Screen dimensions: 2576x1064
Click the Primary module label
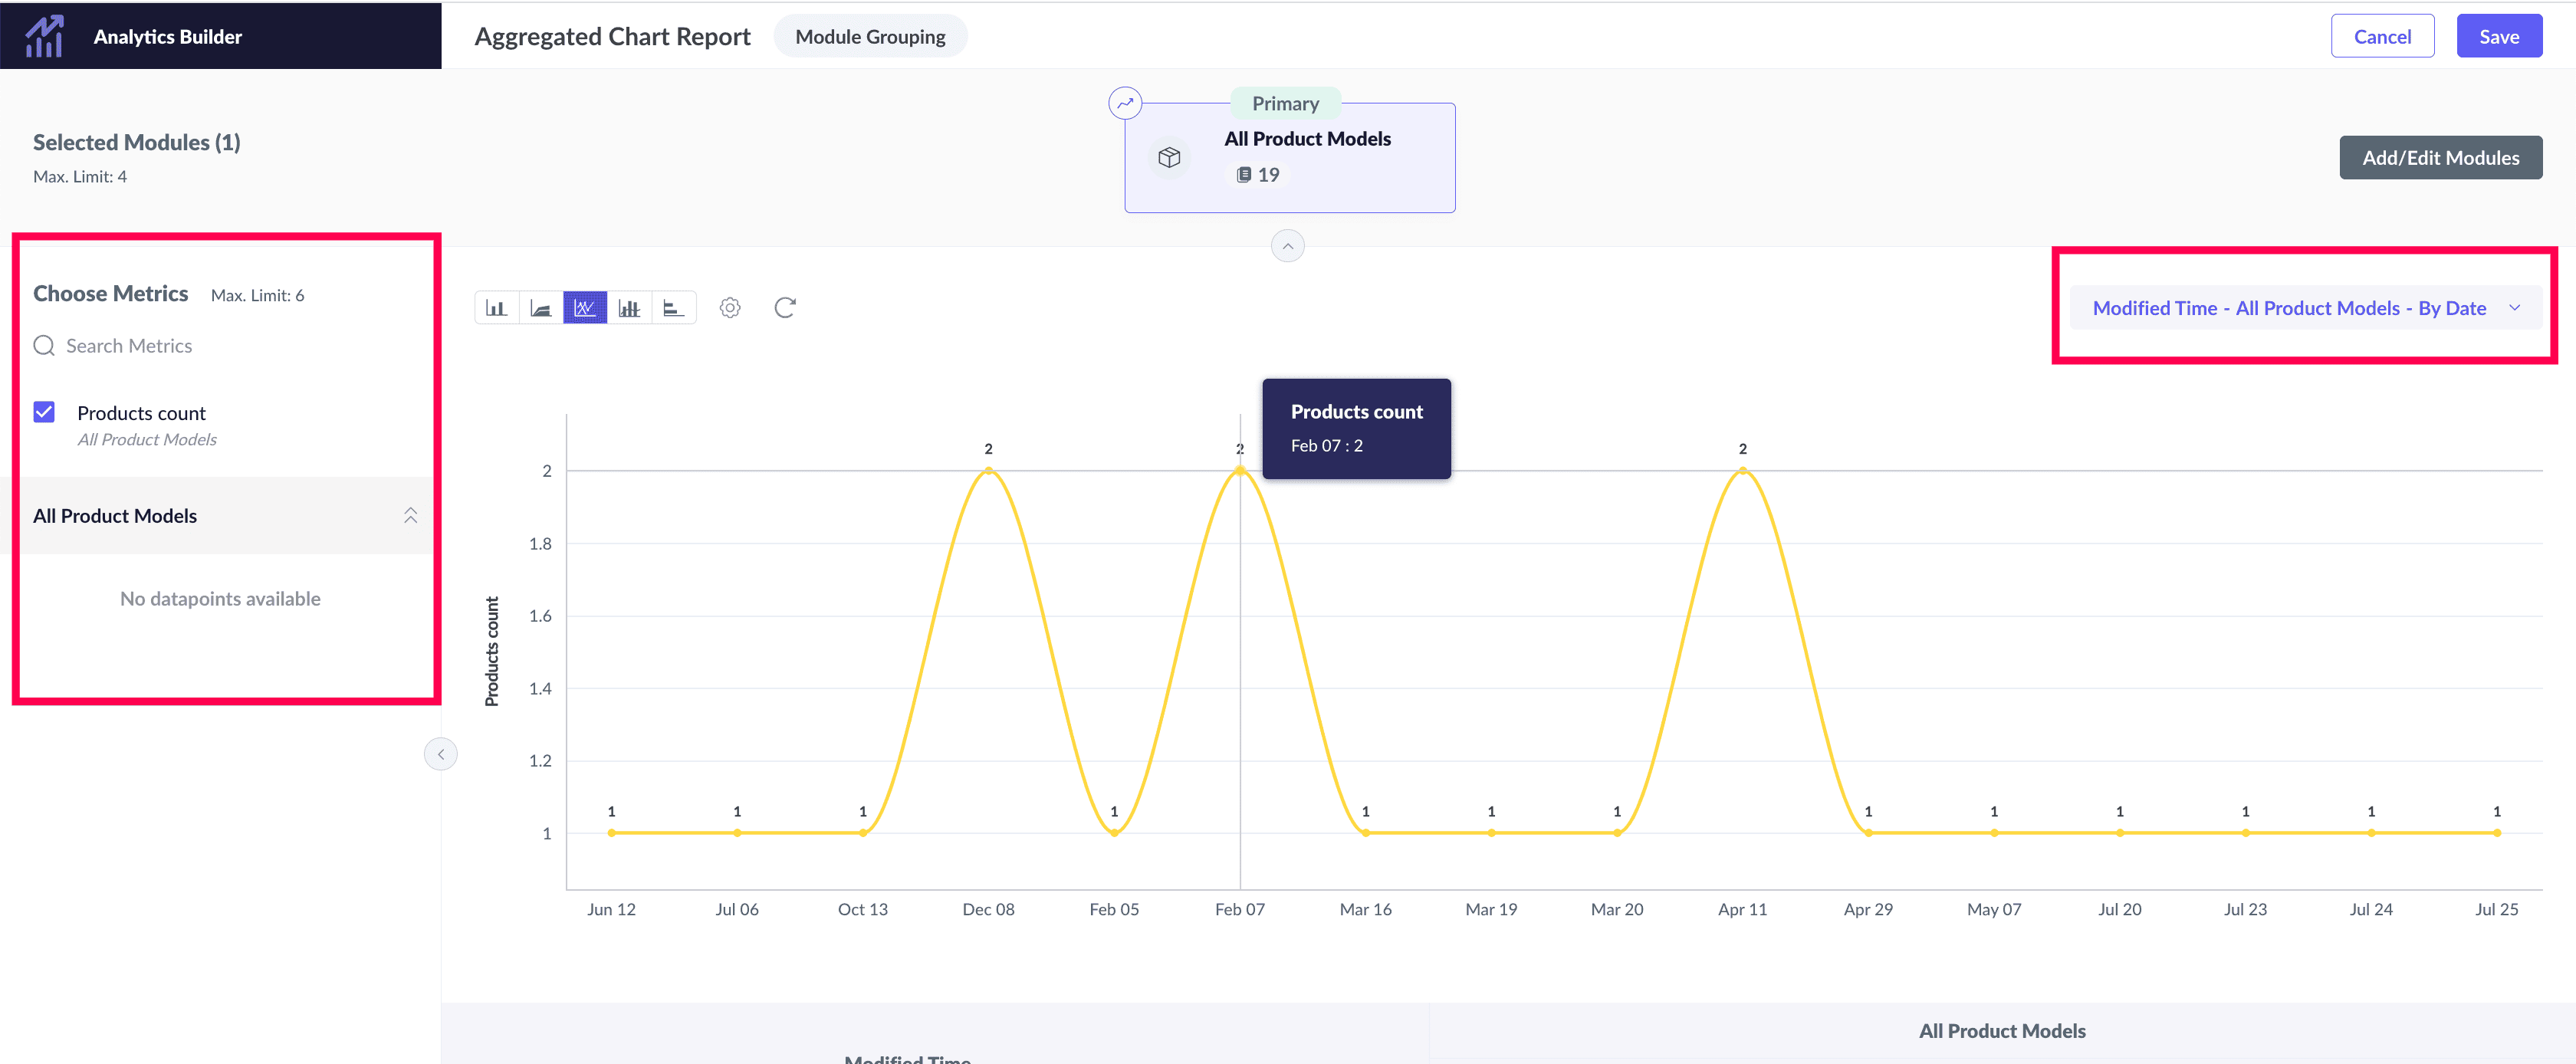[1285, 104]
